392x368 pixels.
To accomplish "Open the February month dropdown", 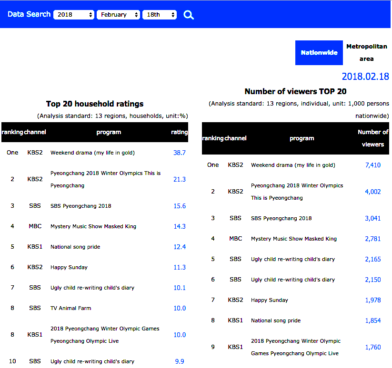I will click(118, 15).
